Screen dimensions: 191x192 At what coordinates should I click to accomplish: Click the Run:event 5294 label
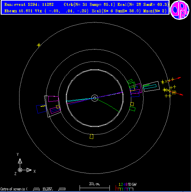29,5
